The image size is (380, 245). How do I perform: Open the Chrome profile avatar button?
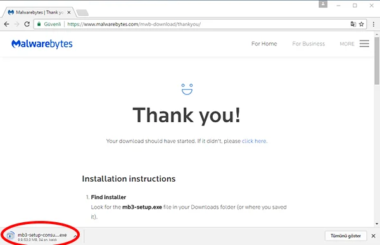click(x=323, y=4)
